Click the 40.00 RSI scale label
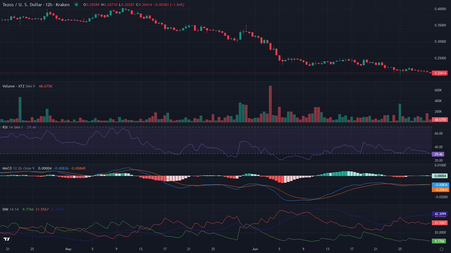Screen dimensions: 451x253 pyautogui.click(x=438, y=147)
